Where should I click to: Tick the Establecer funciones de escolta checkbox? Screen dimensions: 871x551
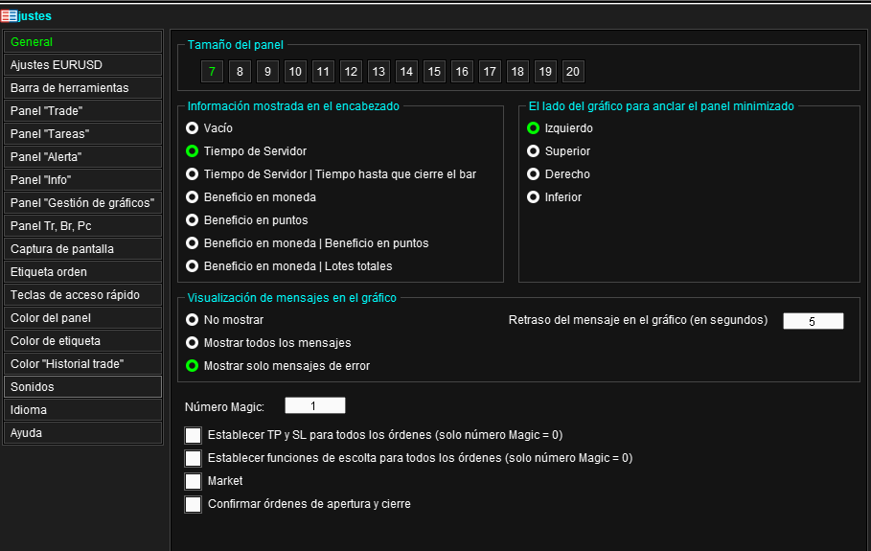(194, 458)
